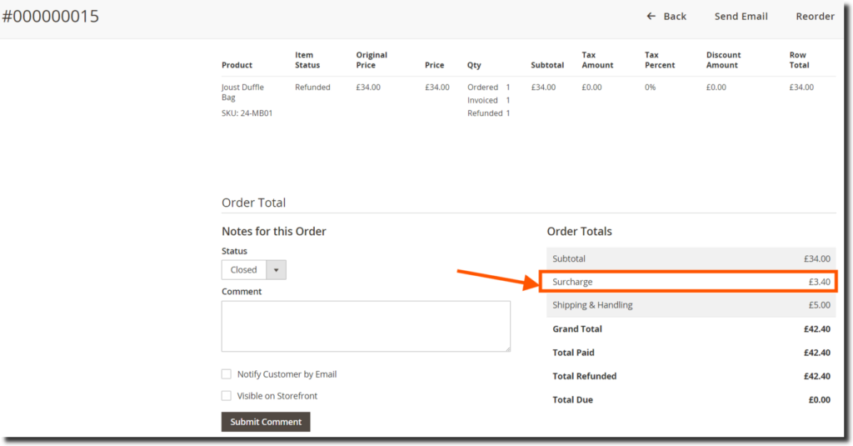Click the Shipping & Handling row
Screen dimensions: 853x446
688,305
